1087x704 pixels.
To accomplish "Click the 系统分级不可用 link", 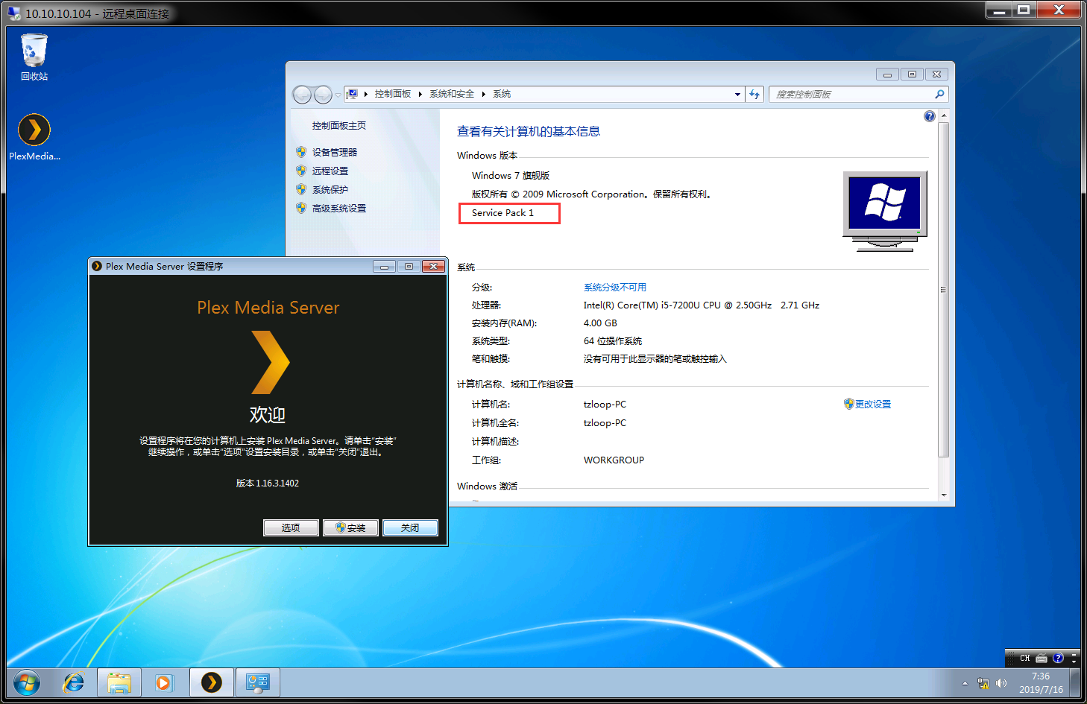I will [615, 288].
